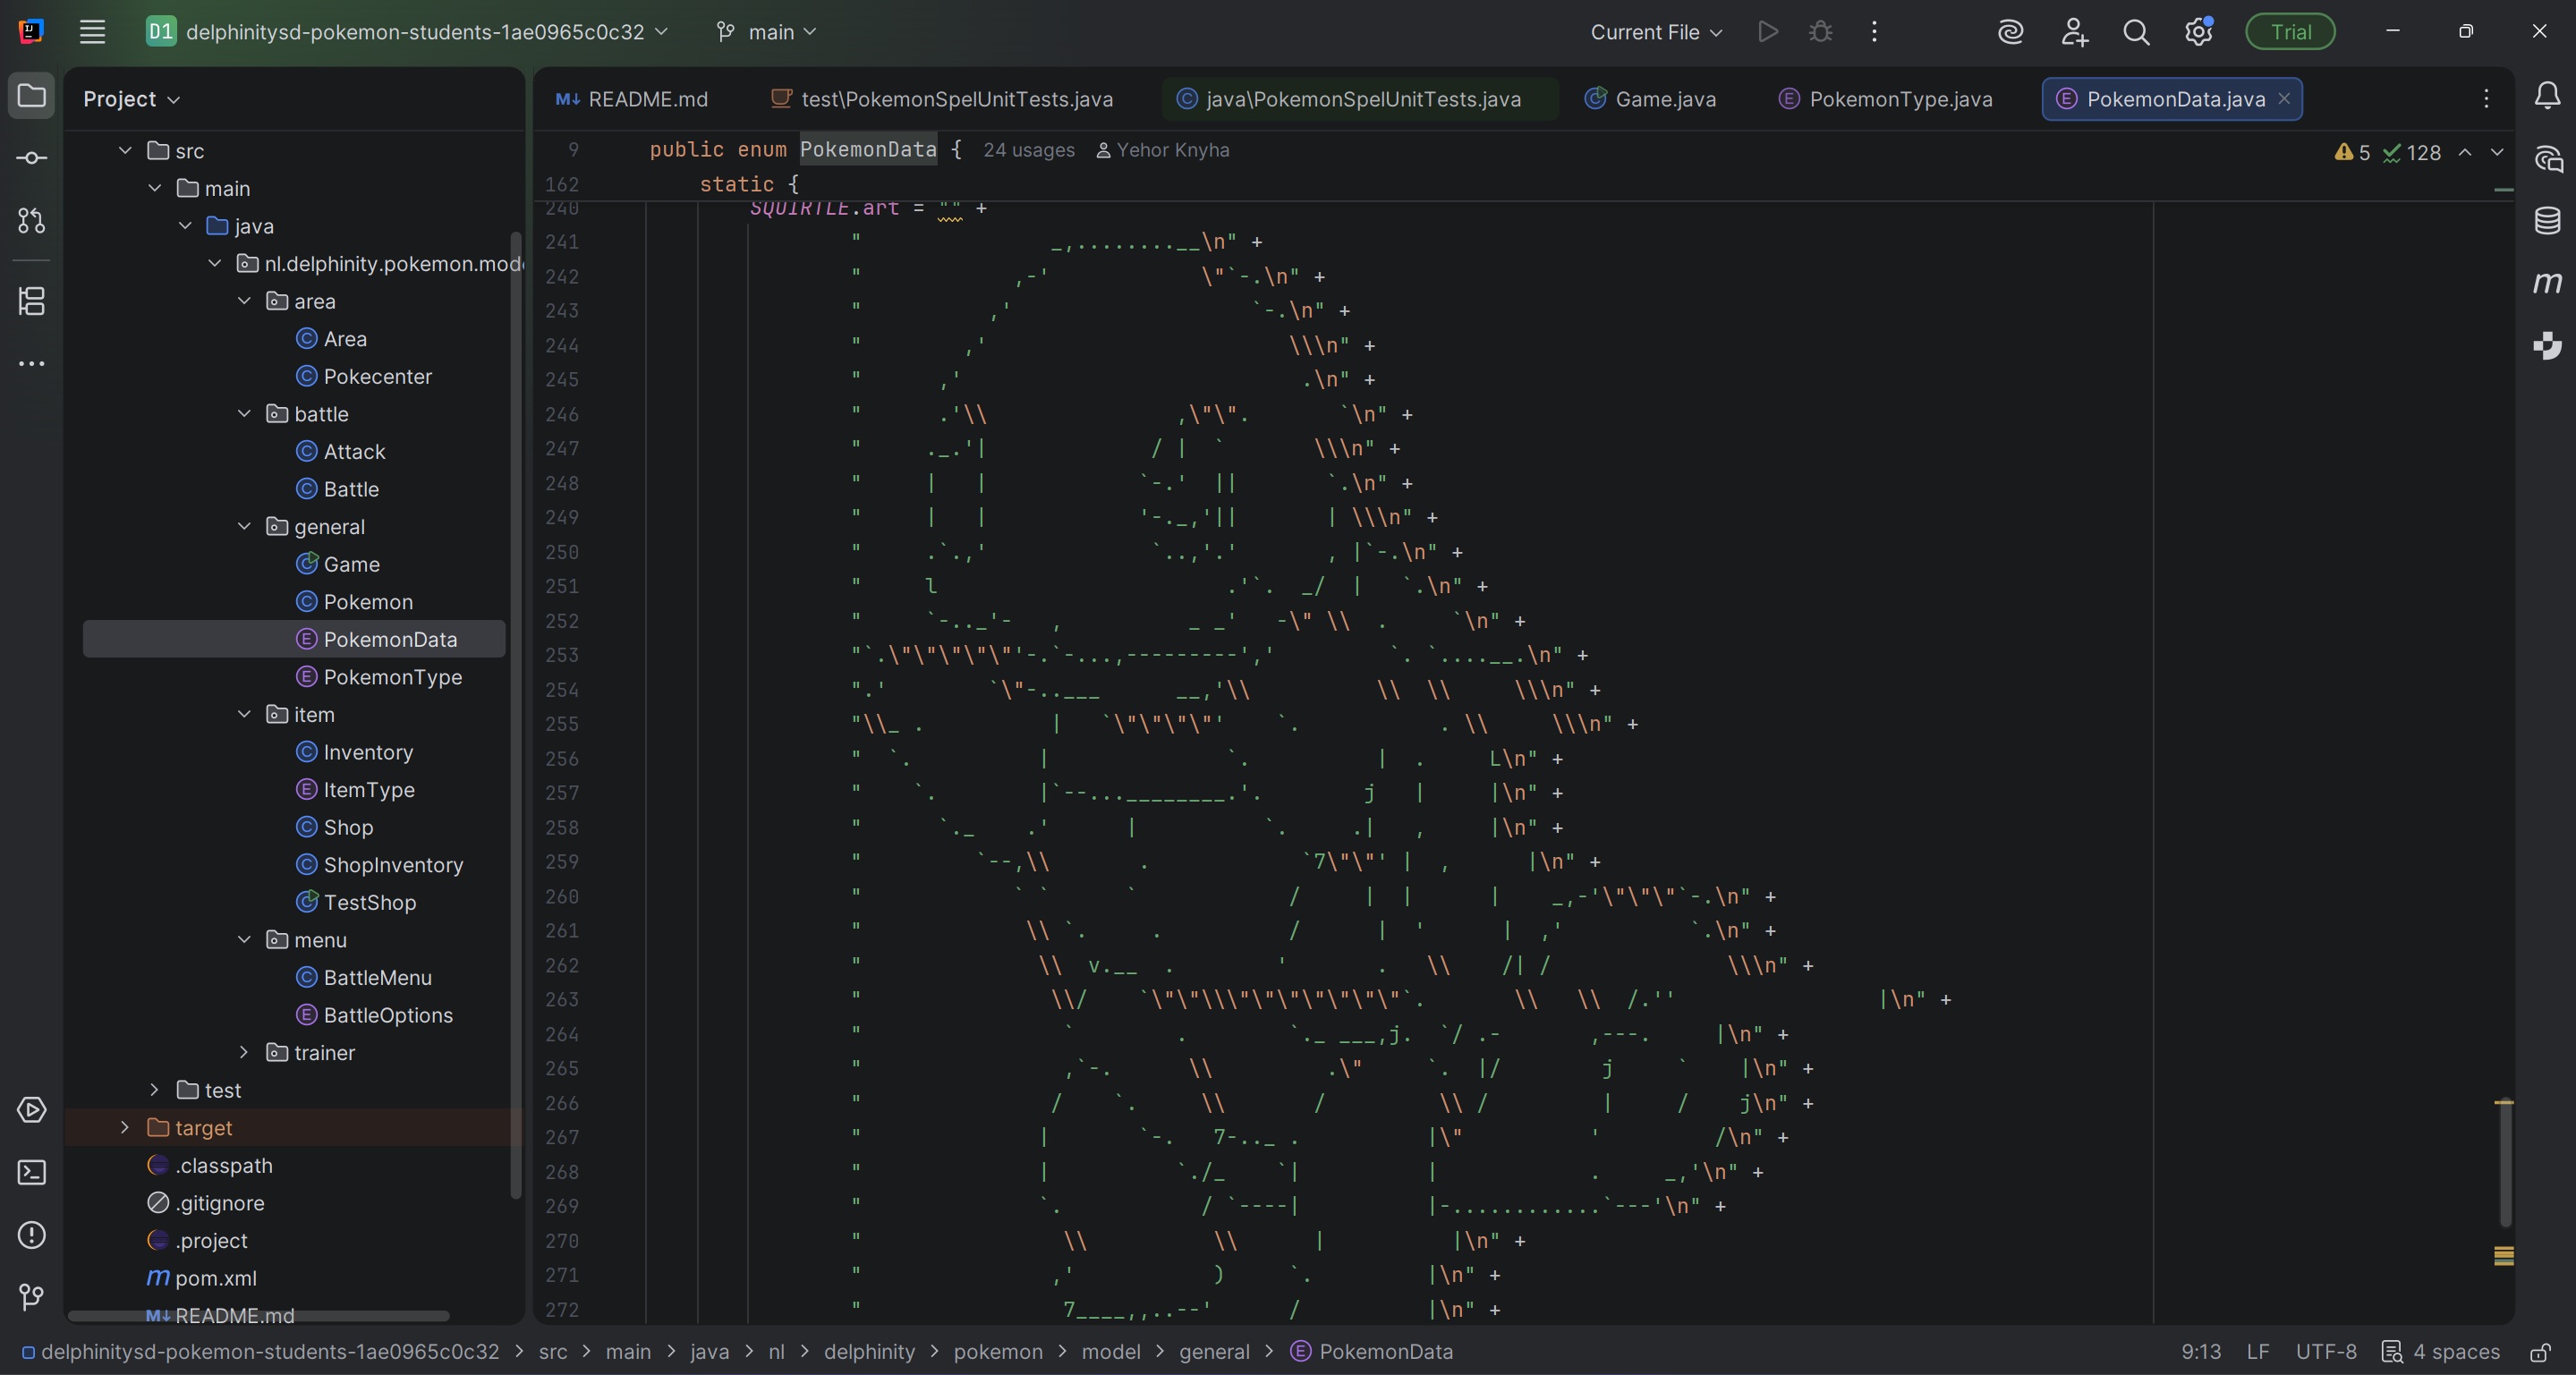Open the main branch dropdown

coord(766,31)
